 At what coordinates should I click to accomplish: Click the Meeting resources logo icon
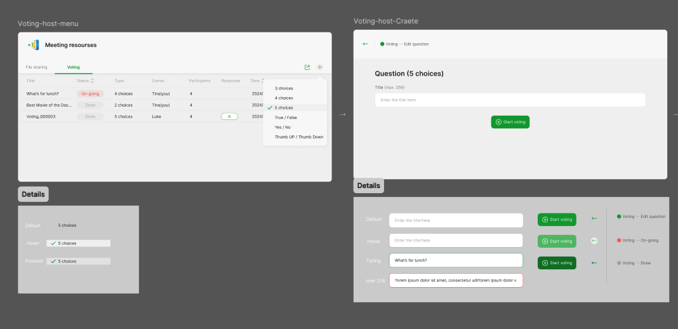click(x=34, y=45)
